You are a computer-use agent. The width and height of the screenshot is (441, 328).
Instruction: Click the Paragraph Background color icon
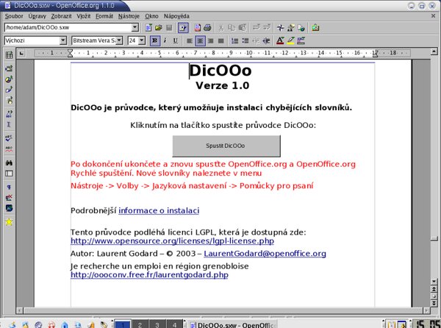[301, 40]
